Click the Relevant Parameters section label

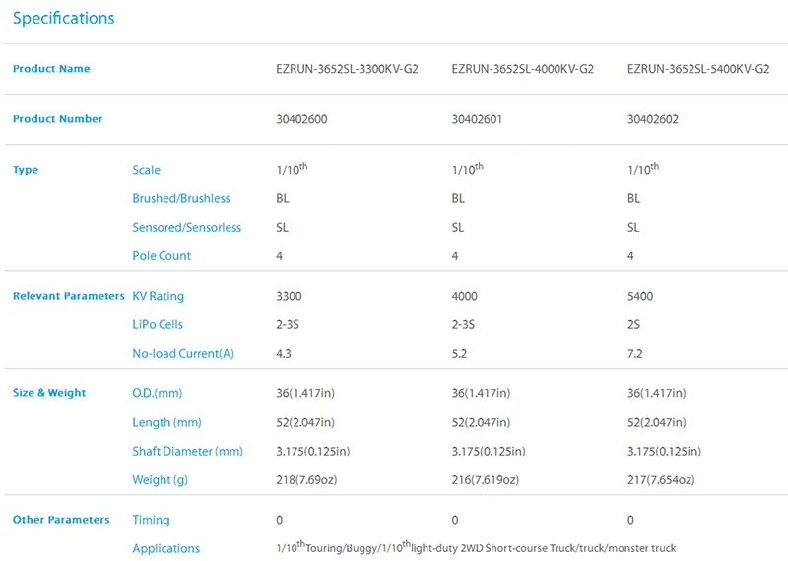pos(68,296)
